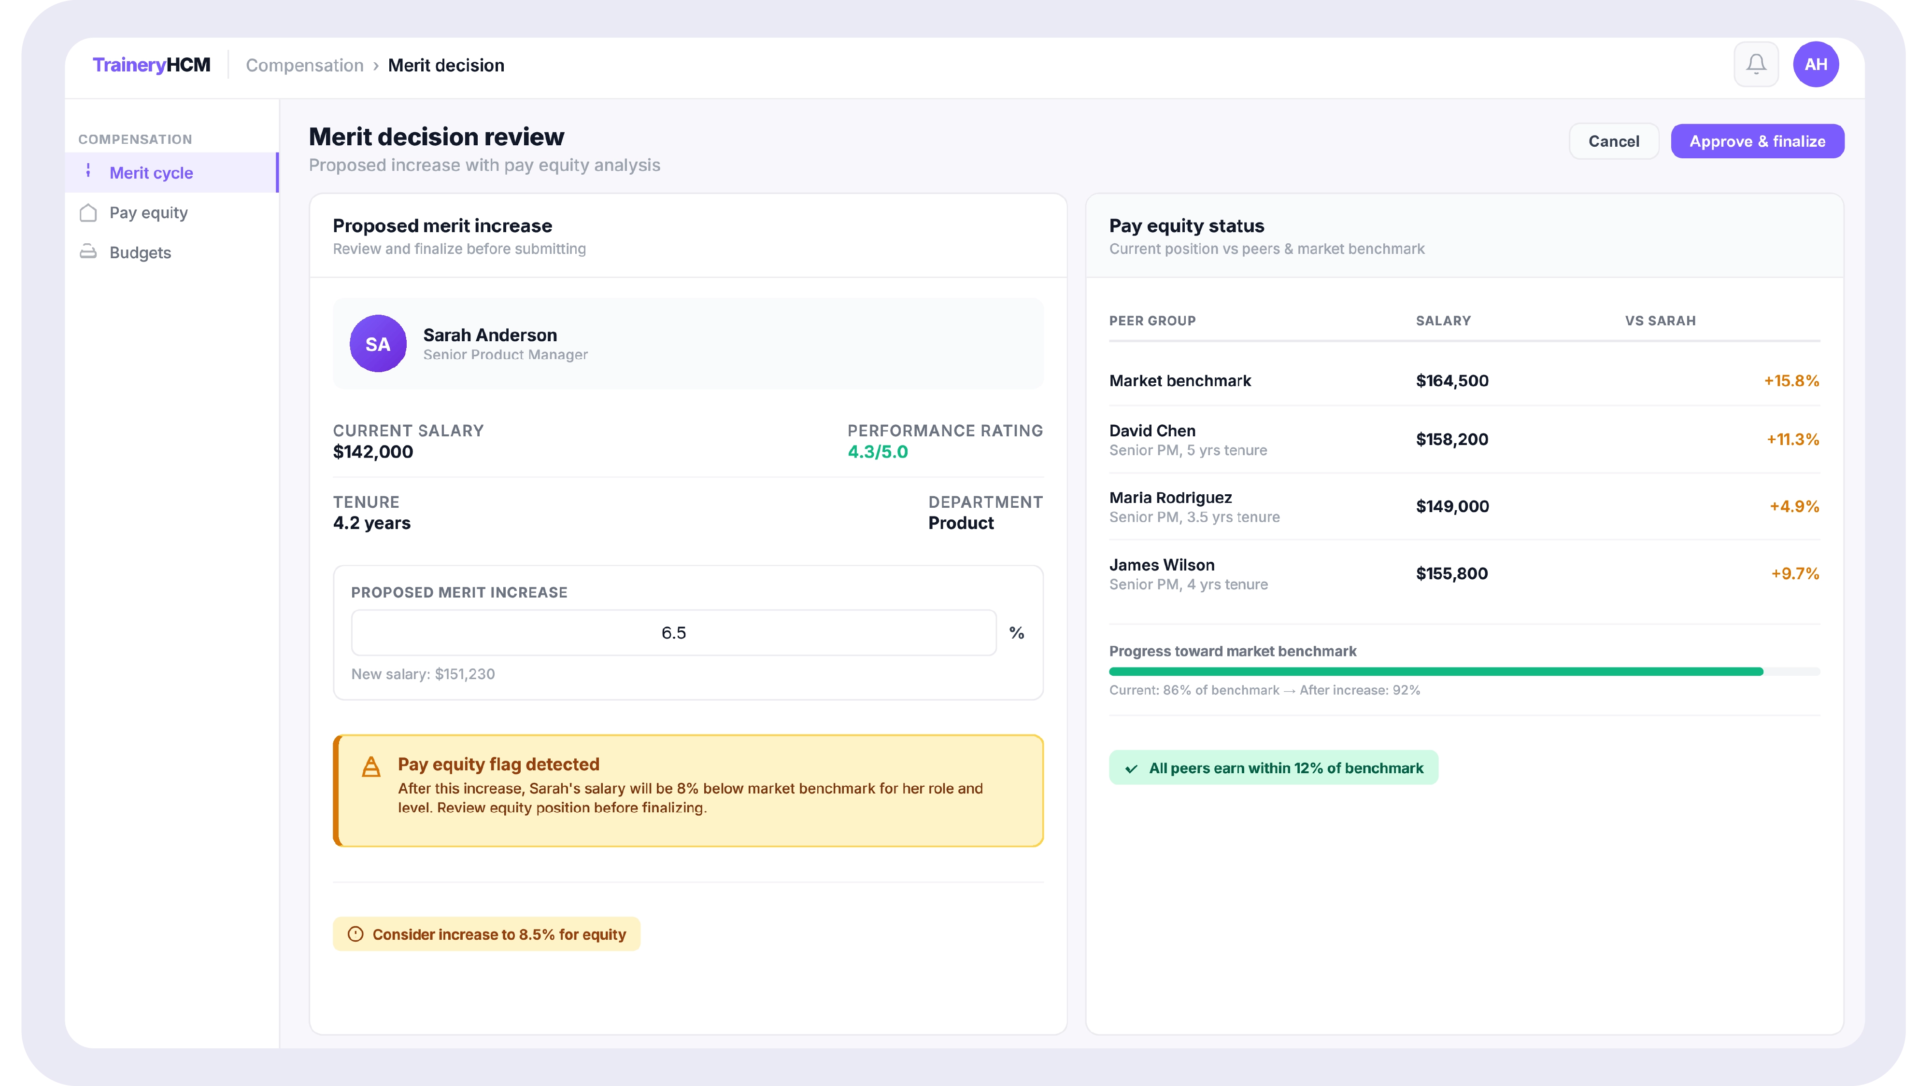Click the 4.3/5.0 performance rating
The width and height of the screenshot is (1932, 1086).
[878, 452]
